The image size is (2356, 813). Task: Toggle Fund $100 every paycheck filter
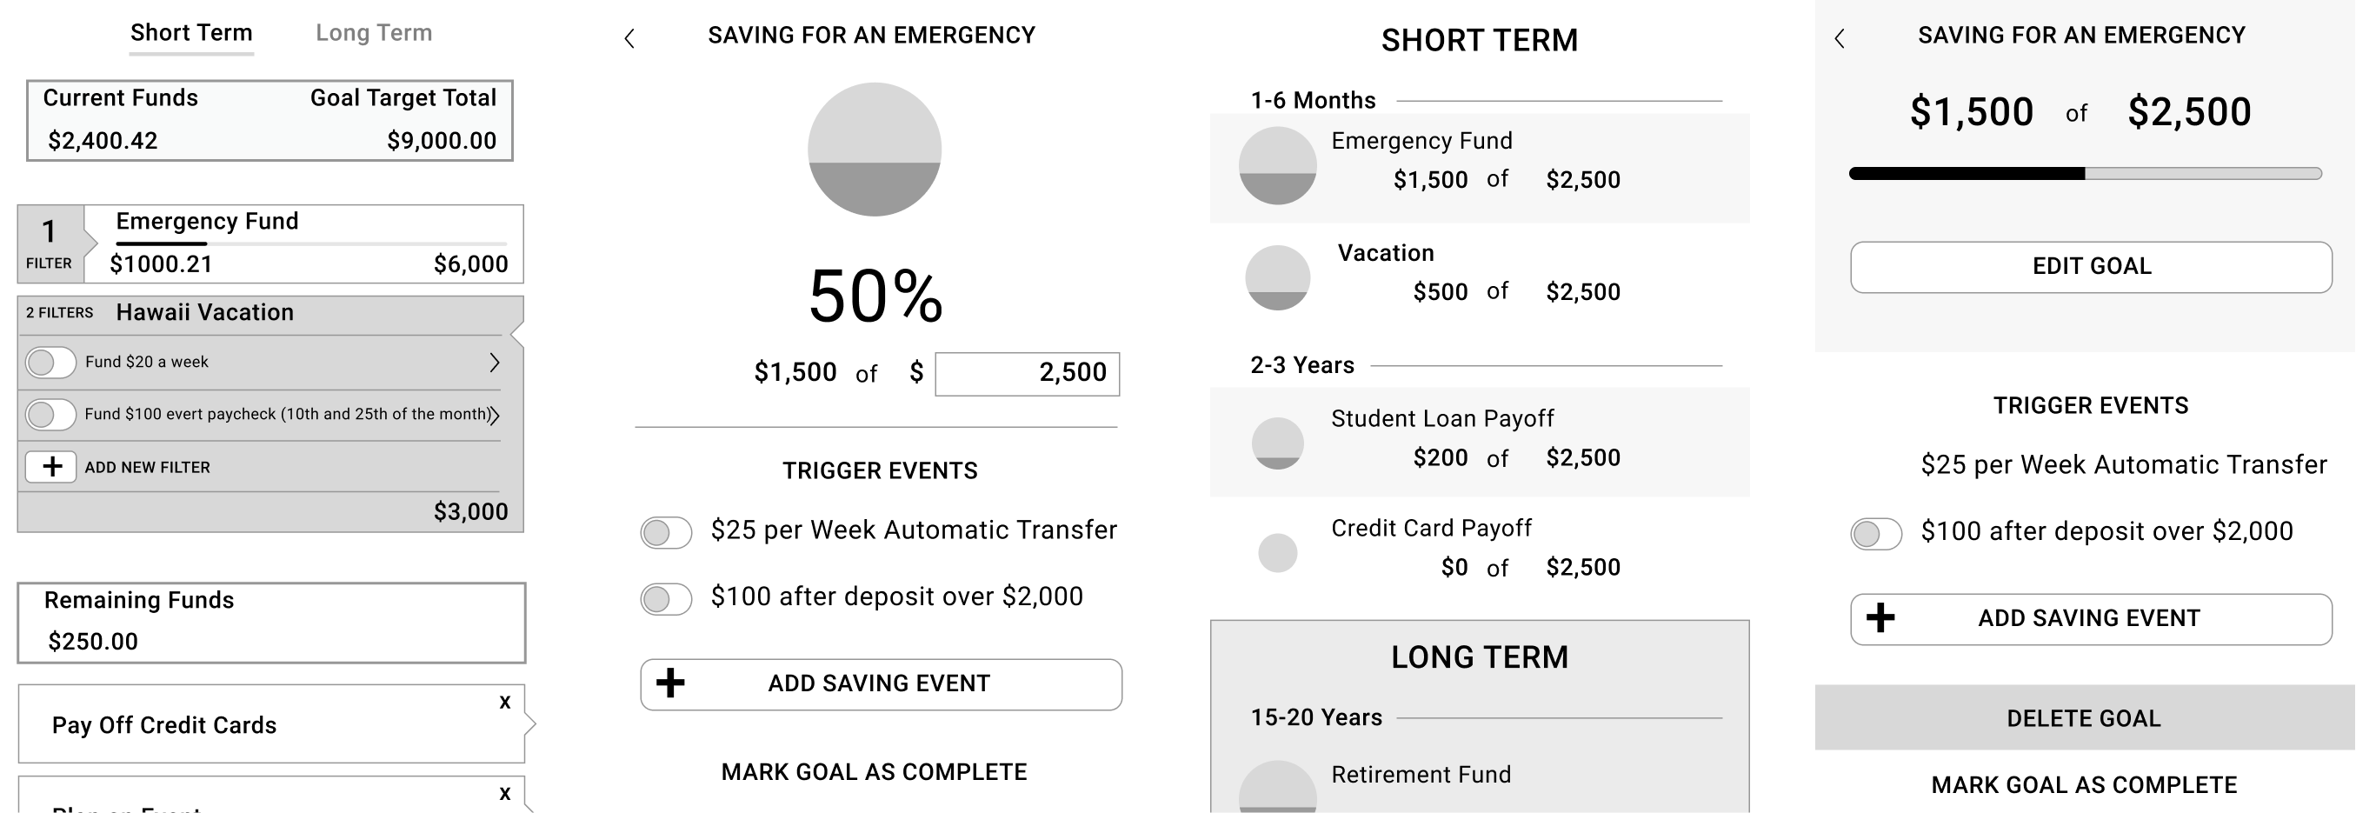(x=50, y=414)
